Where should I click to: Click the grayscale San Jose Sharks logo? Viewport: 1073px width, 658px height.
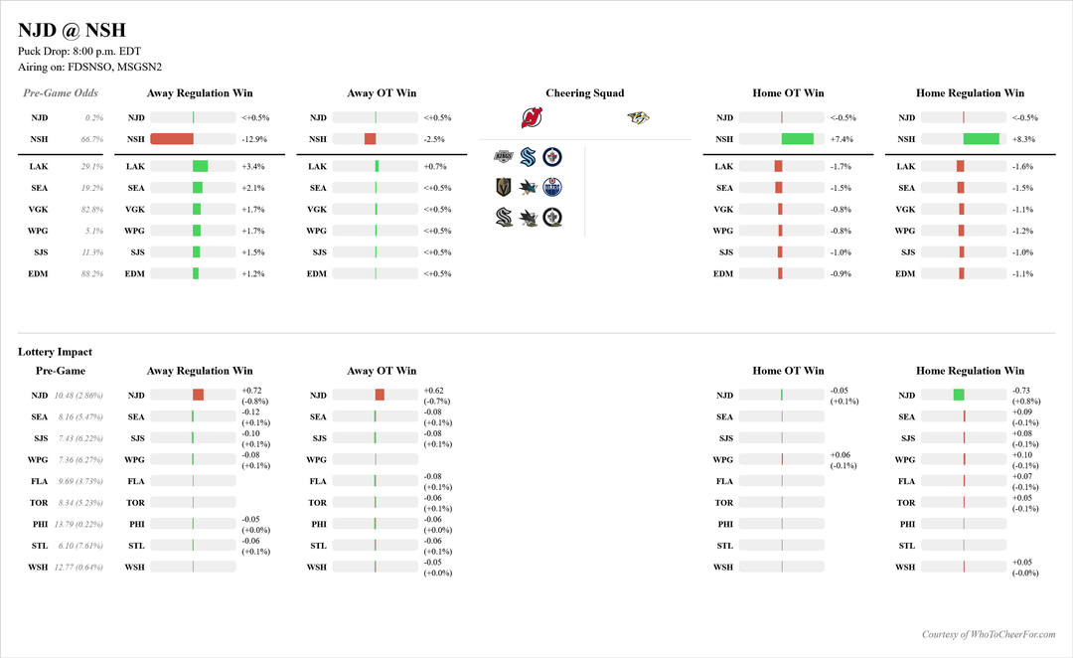tap(529, 218)
